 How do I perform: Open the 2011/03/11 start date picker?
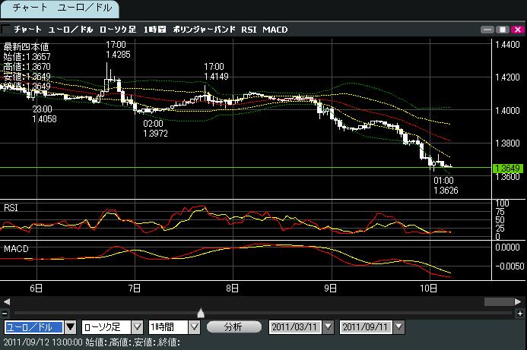click(328, 327)
